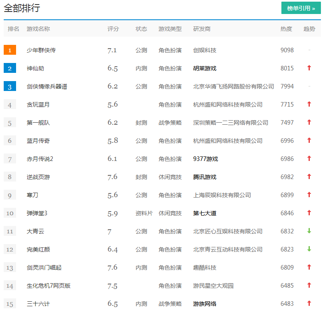323x312 pixels.
Task: Open game 少年群侠传
Action: click(41, 50)
